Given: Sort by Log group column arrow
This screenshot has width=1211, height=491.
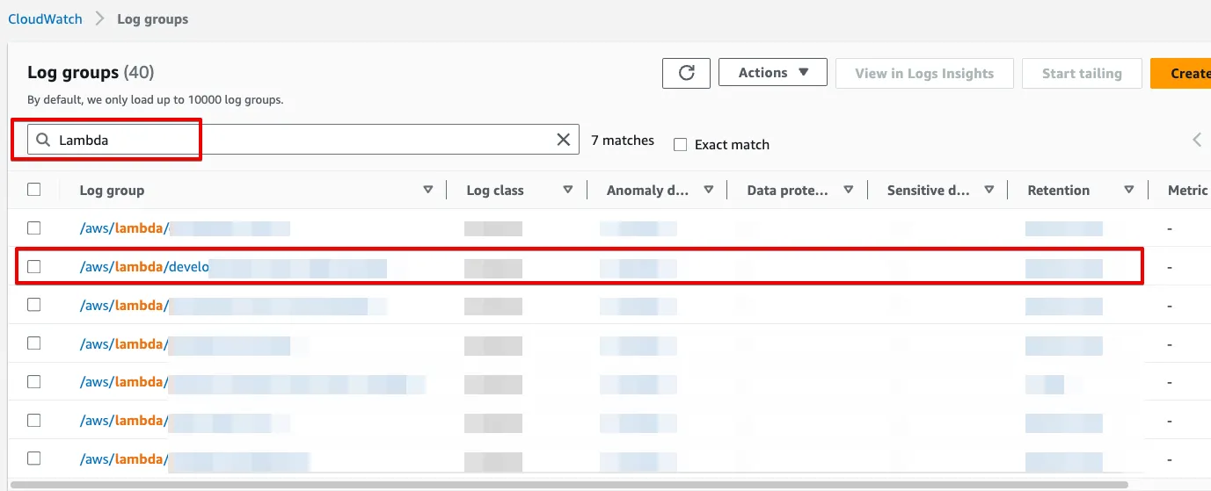Looking at the screenshot, I should point(428,190).
